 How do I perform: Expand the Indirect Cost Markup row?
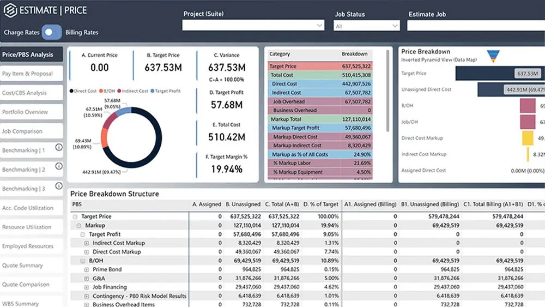(x=87, y=243)
